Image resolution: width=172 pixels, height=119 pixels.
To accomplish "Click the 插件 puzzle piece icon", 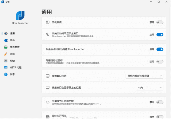I will (6, 40).
